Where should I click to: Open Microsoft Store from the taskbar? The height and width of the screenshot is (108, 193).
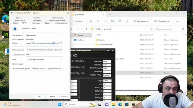[x=127, y=104]
